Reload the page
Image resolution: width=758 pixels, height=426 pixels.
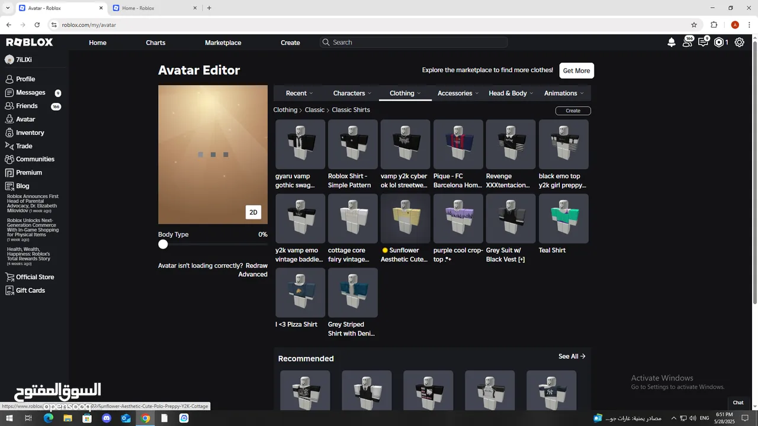[x=37, y=25]
